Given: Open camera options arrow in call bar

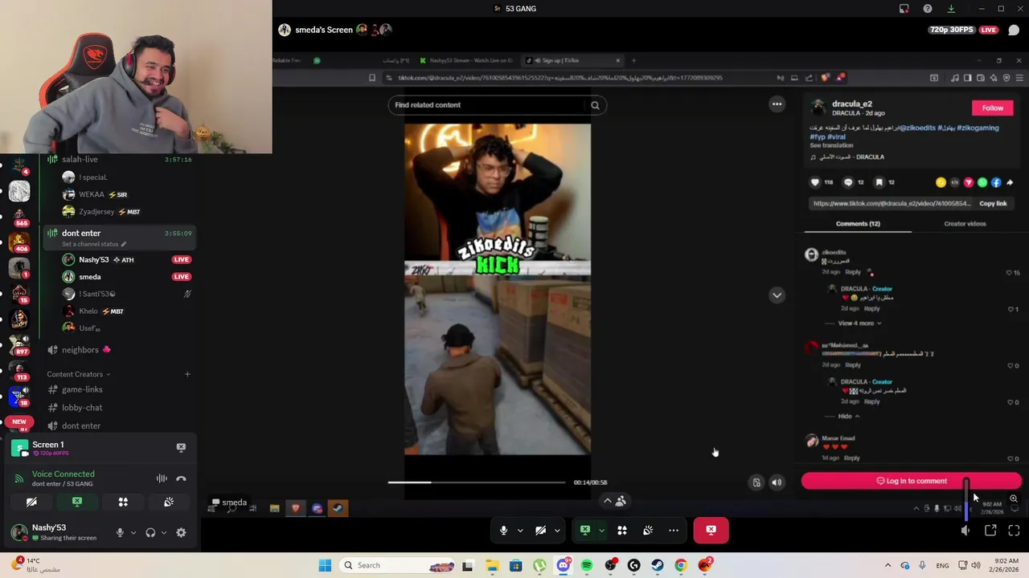Looking at the screenshot, I should point(557,530).
